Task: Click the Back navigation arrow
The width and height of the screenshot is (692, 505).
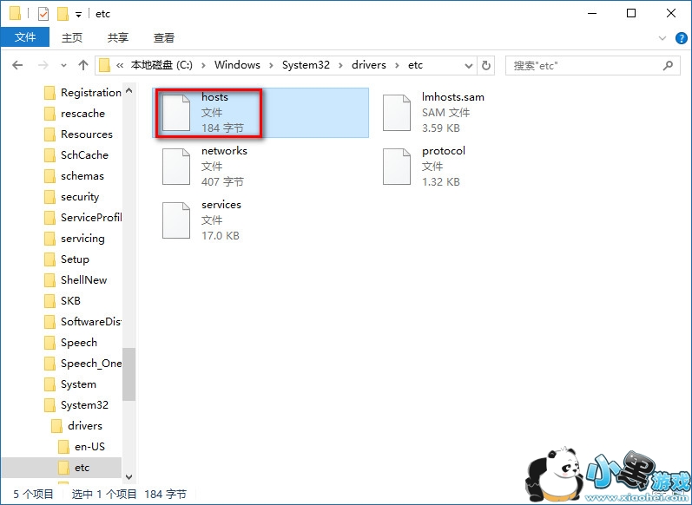Action: tap(17, 65)
